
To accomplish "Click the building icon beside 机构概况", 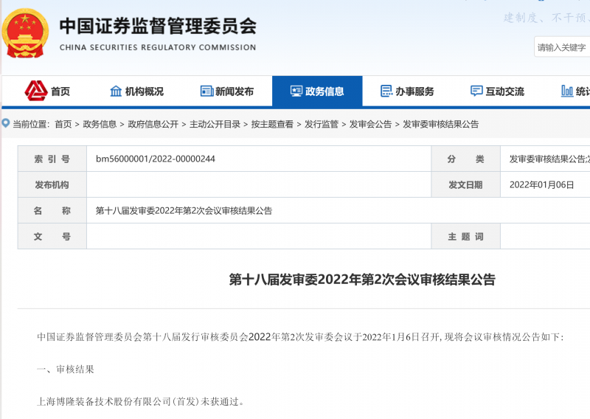I will [116, 91].
